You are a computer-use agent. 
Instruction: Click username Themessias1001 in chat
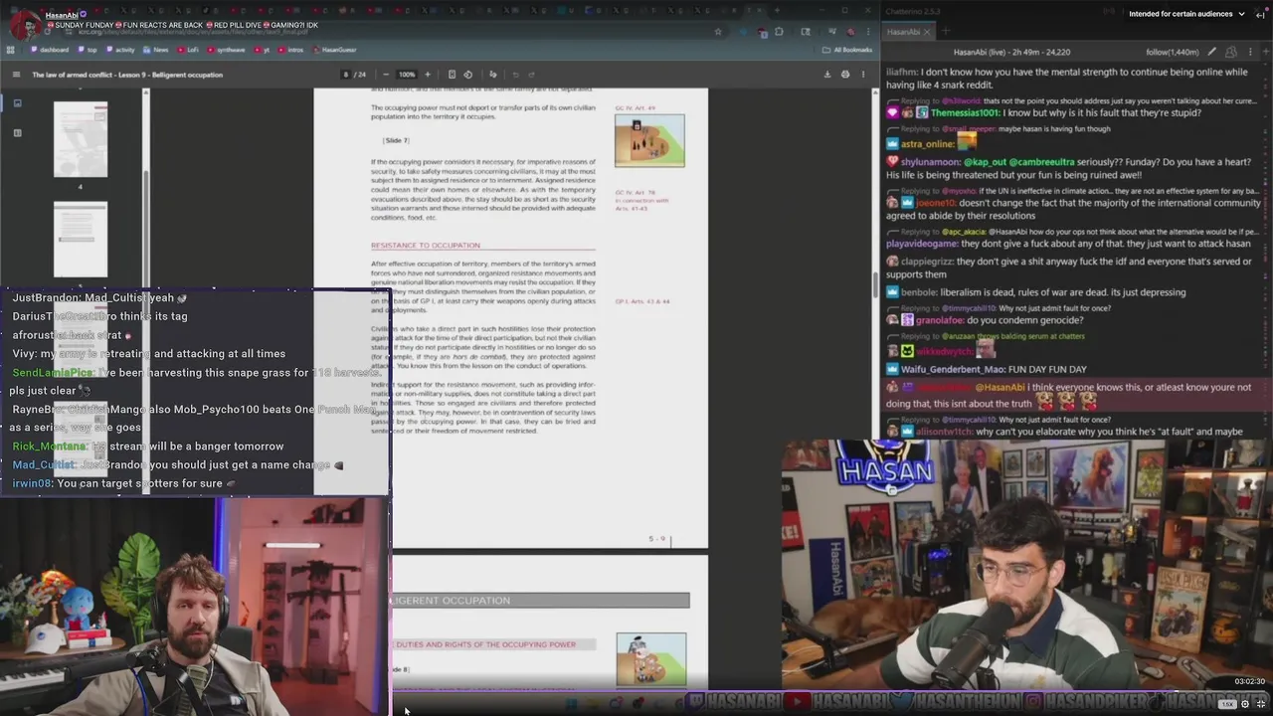pyautogui.click(x=966, y=113)
